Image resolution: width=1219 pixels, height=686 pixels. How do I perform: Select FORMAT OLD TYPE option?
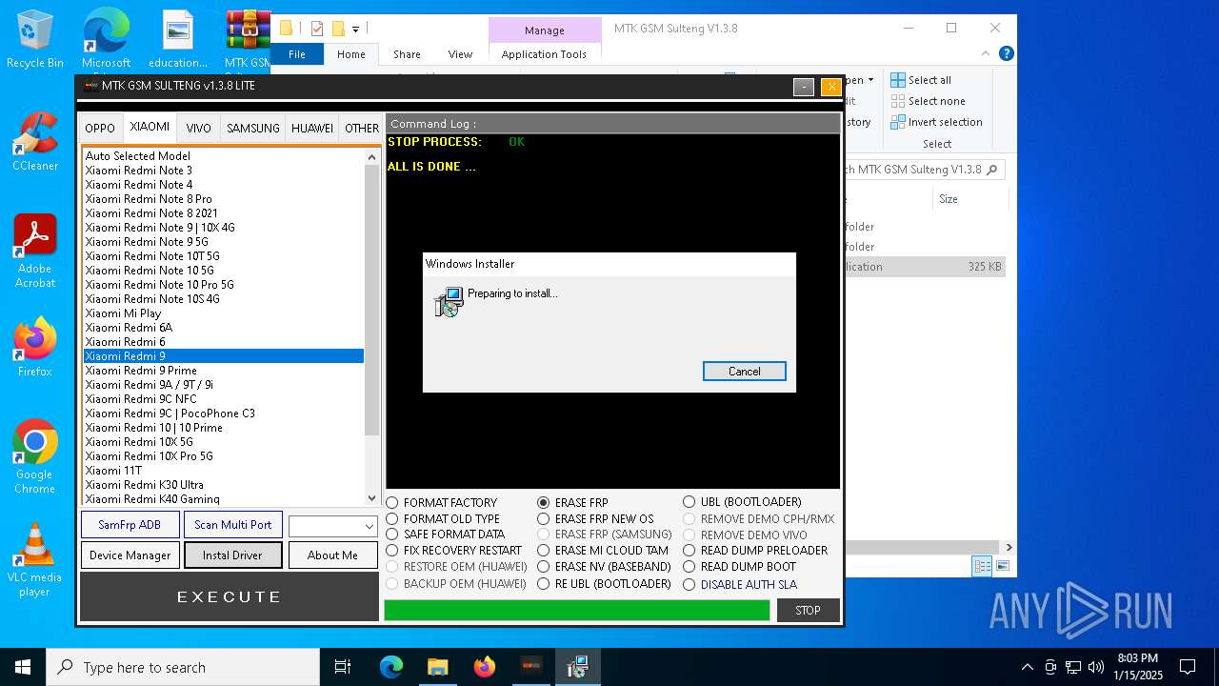click(443, 518)
